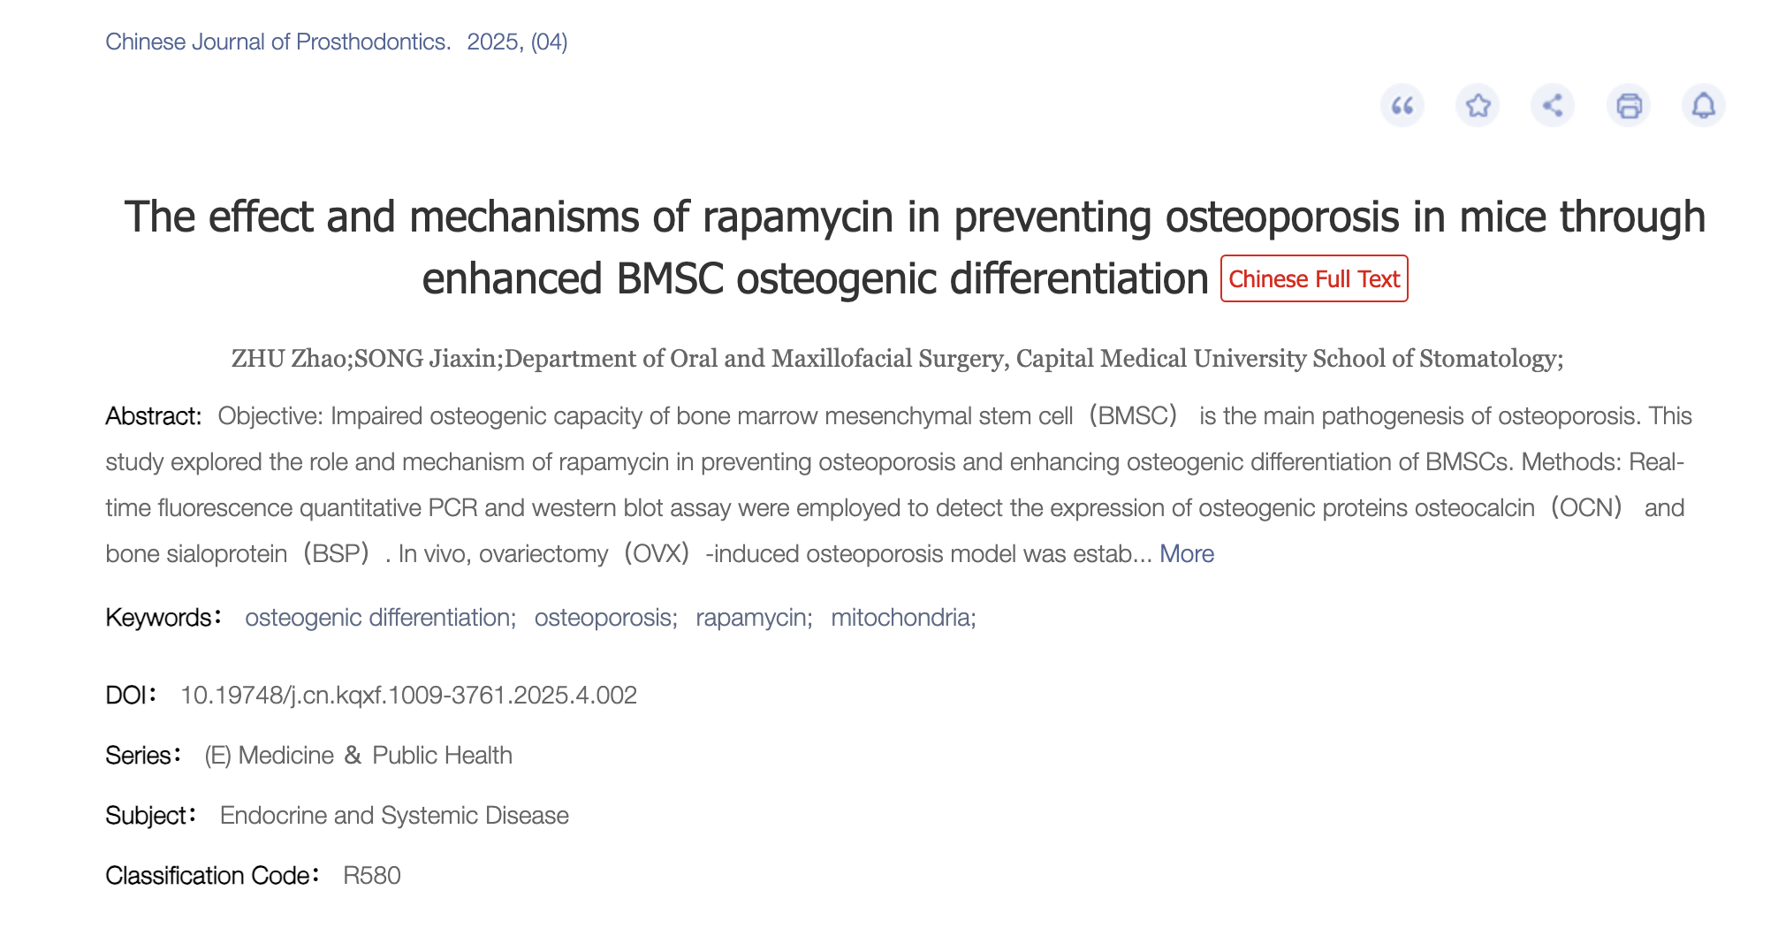This screenshot has width=1778, height=928.
Task: Click the DOI number text
Action: [408, 696]
